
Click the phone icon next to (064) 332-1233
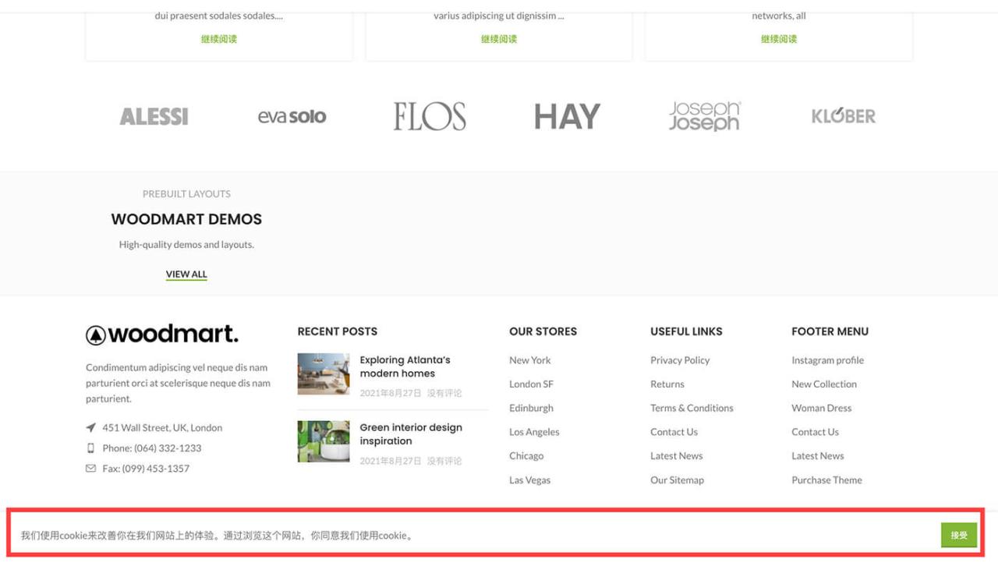pyautogui.click(x=91, y=448)
